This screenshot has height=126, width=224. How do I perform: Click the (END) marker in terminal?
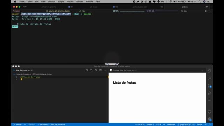click(x=15, y=27)
